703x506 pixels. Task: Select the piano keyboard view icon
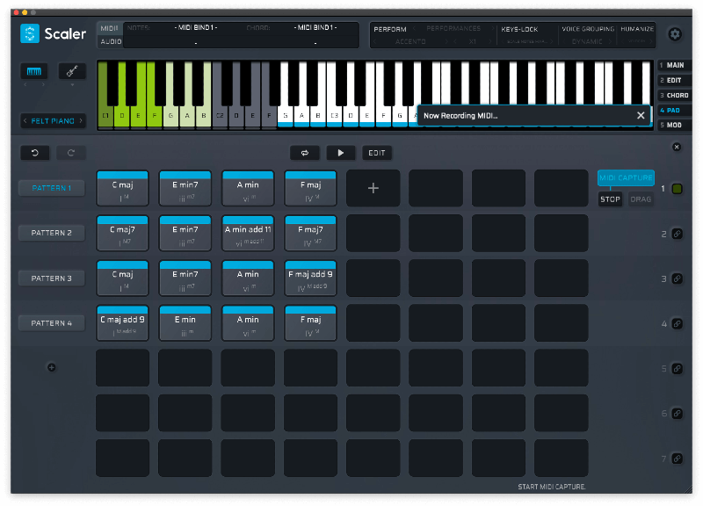point(34,72)
